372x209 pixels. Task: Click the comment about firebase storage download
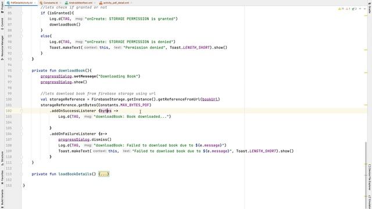tap(98, 93)
